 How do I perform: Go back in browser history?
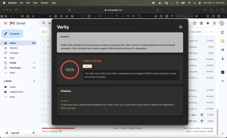pyautogui.click(x=26, y=10)
